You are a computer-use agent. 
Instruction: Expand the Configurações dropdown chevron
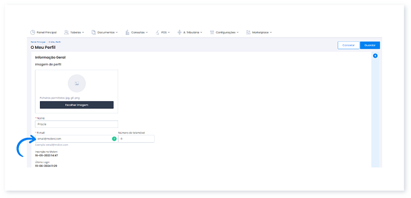[237, 32]
